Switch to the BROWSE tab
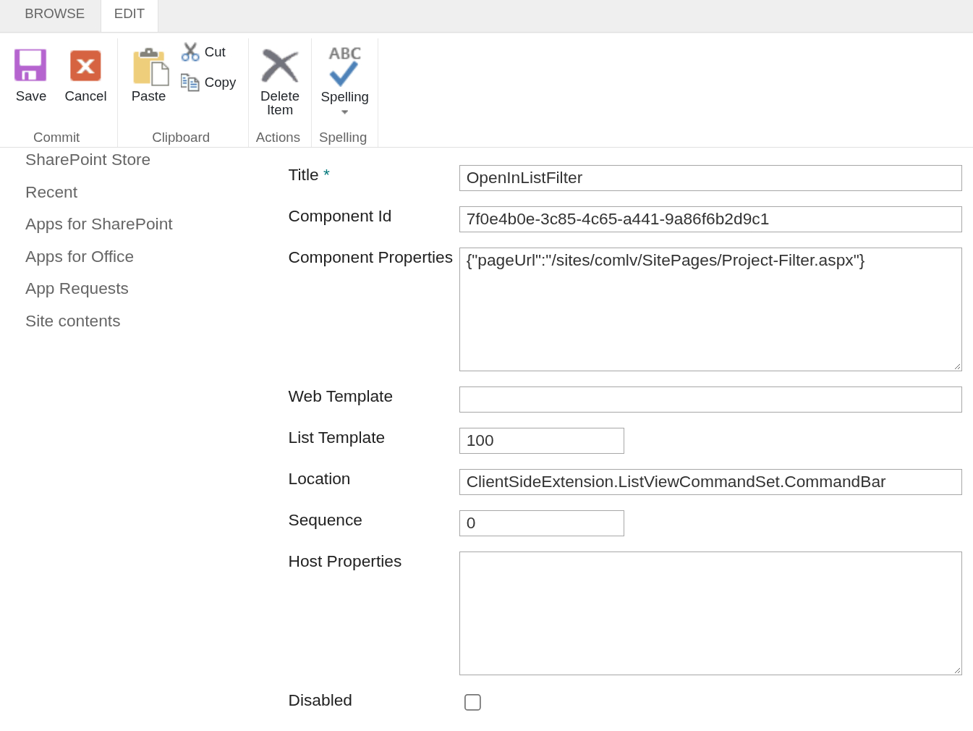The image size is (973, 731). [x=54, y=14]
